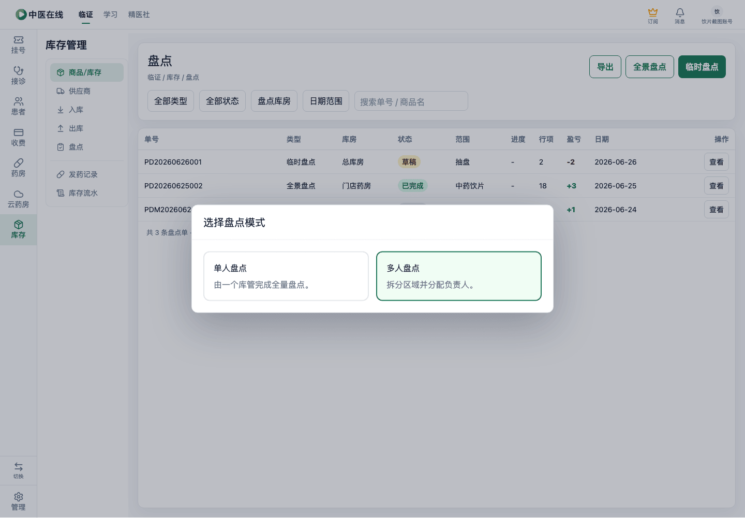Click order number PD20260625002
745x518 pixels.
point(173,186)
